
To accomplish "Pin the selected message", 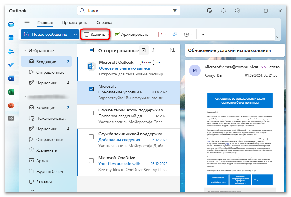I will (x=175, y=34).
